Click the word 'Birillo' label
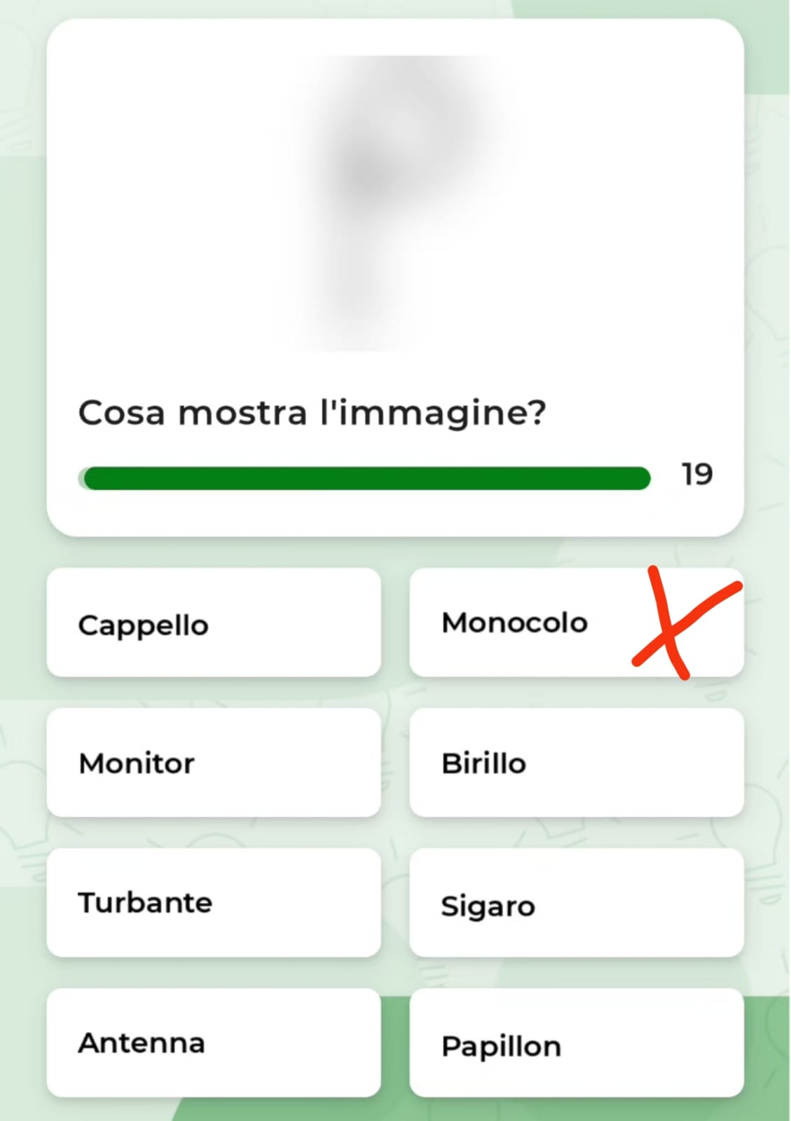The width and height of the screenshot is (791, 1121). pyautogui.click(x=483, y=763)
